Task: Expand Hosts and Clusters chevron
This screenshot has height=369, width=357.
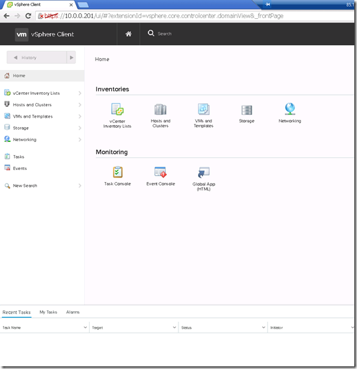Action: point(79,105)
